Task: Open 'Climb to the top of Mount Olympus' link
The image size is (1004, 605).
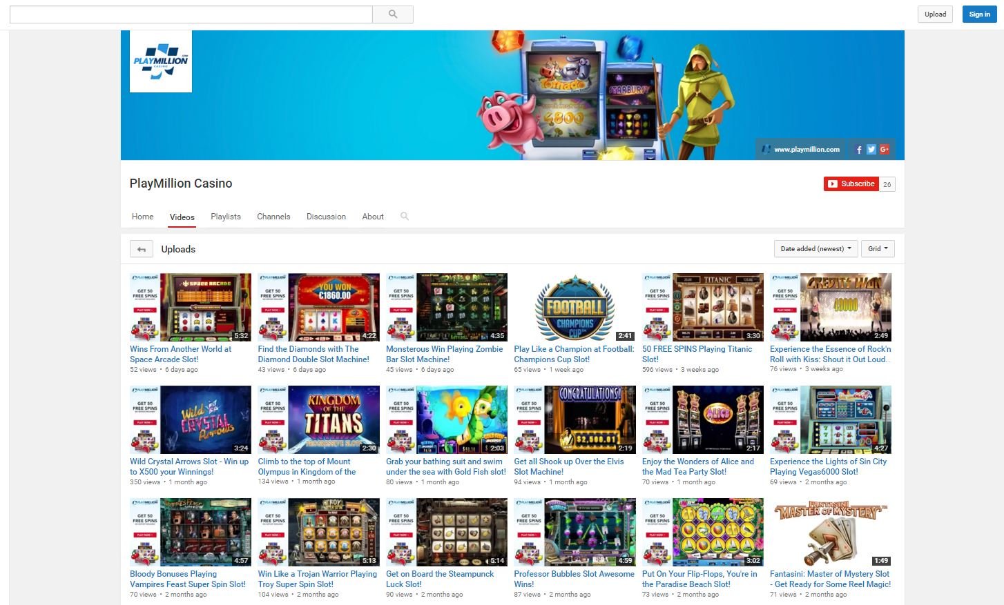Action: coord(307,467)
